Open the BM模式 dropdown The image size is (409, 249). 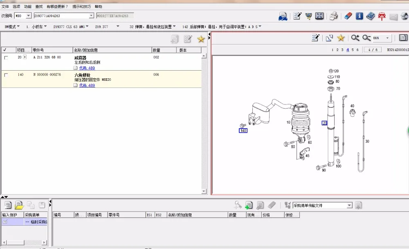[x=12, y=27]
